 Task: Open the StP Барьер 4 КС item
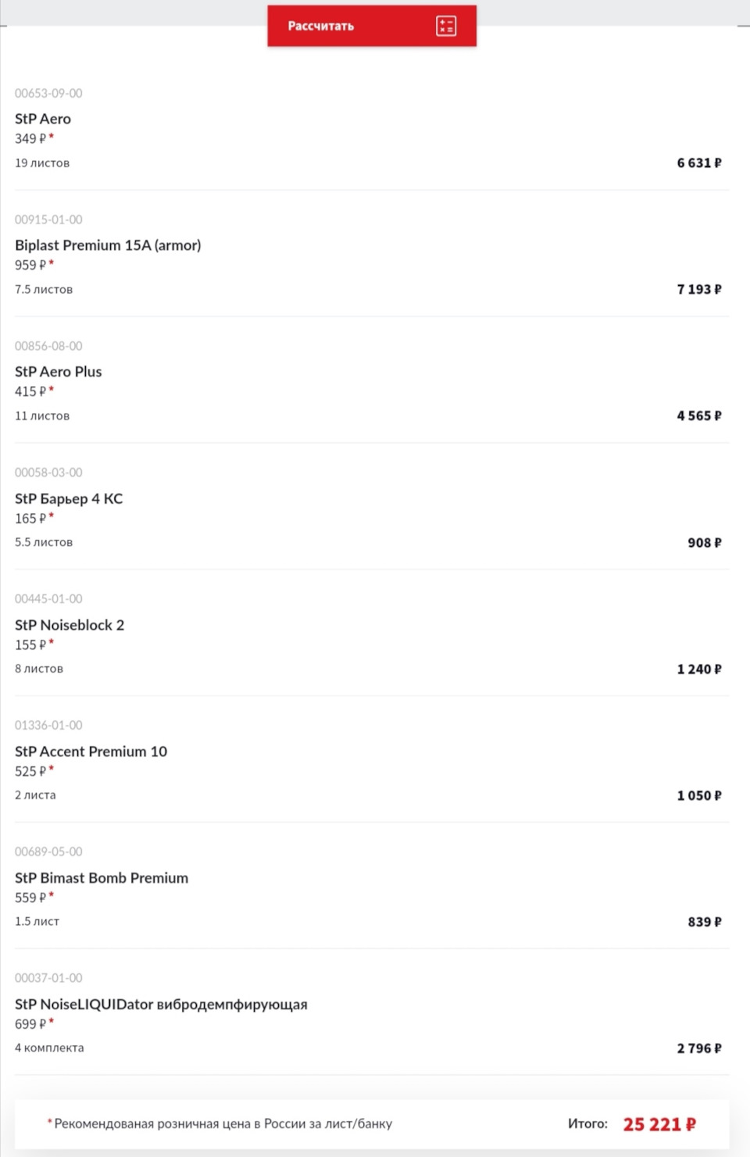(x=69, y=498)
